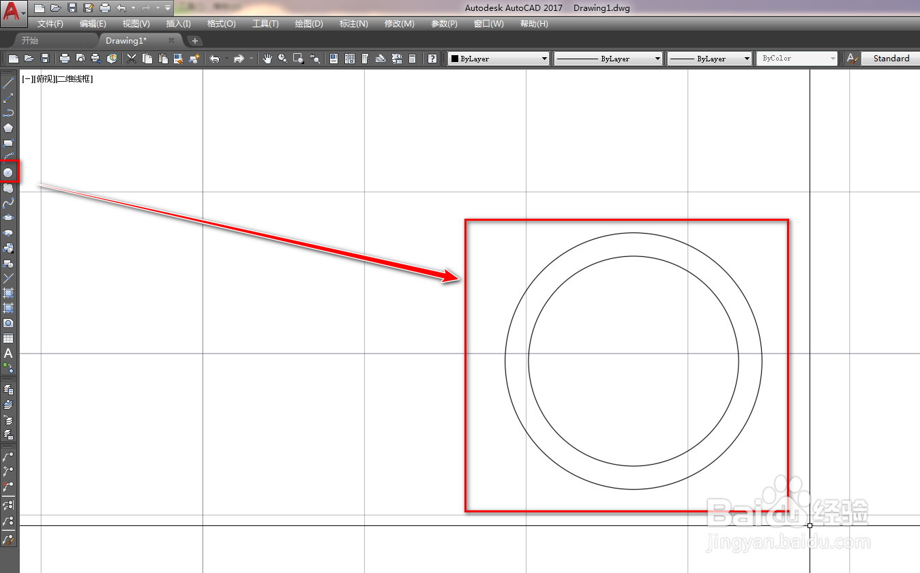920x573 pixels.
Task: Open the QuickCalc calculator icon
Action: (412, 59)
